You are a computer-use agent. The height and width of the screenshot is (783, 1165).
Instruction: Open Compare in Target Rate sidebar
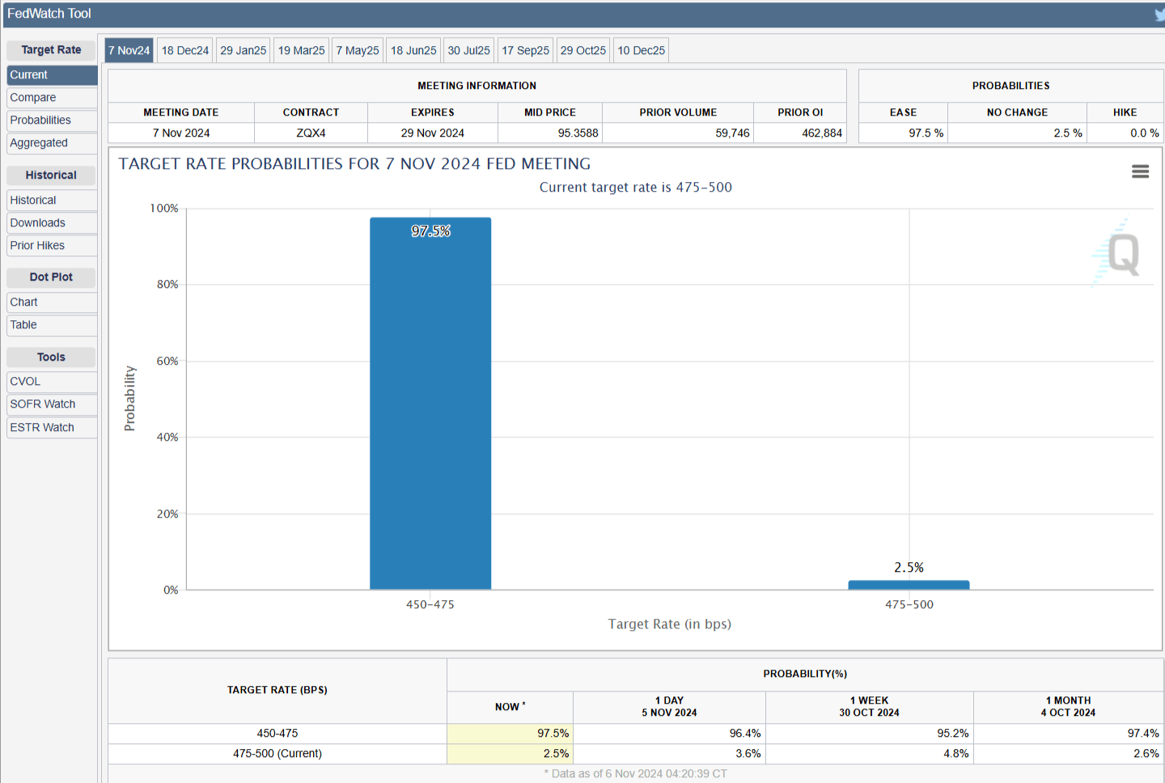[x=33, y=97]
